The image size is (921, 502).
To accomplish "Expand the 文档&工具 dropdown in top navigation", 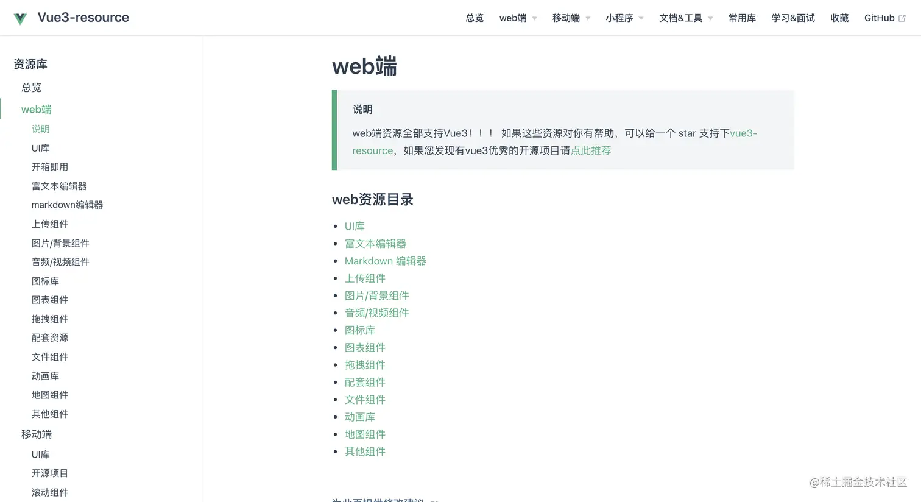I will (686, 18).
